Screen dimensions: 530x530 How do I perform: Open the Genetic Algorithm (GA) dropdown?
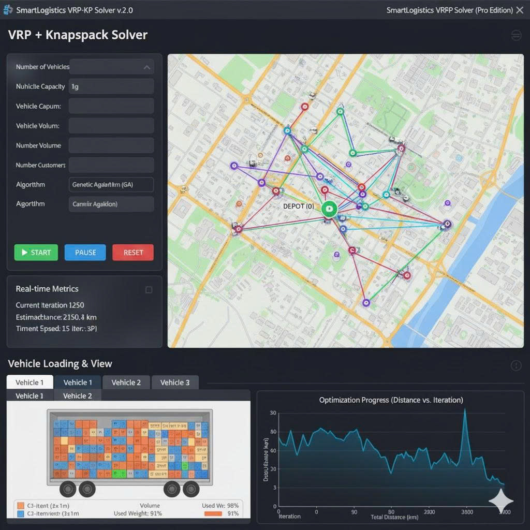[x=111, y=184]
